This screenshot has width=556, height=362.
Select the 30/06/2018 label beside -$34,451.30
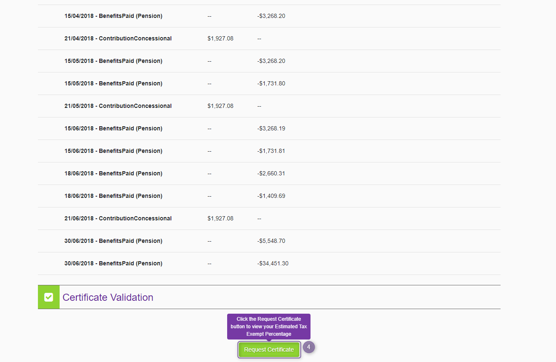pyautogui.click(x=113, y=263)
